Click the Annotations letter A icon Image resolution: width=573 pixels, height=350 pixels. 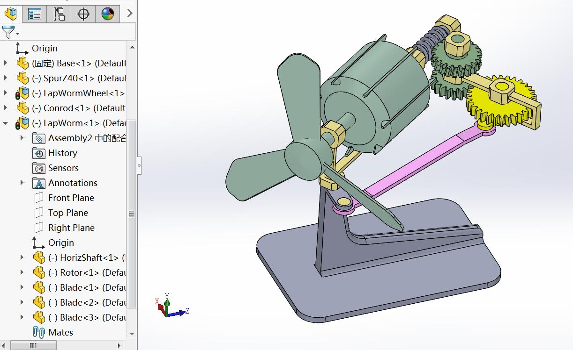pos(39,183)
